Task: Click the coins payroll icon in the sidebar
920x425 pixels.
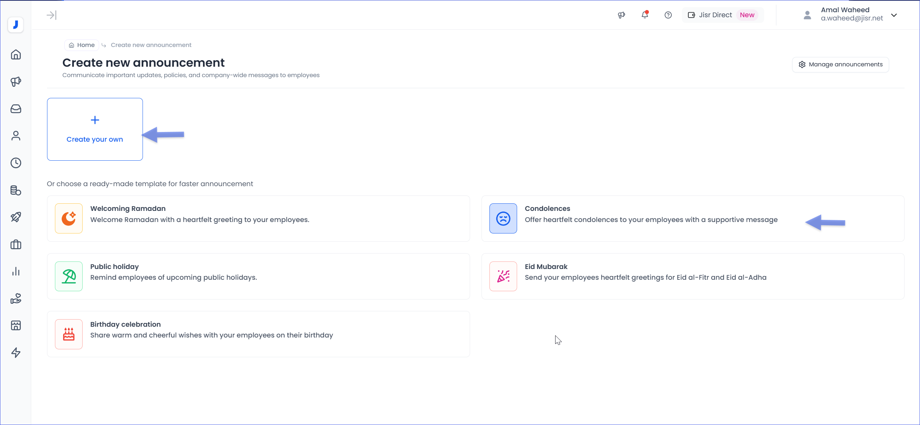Action: point(16,190)
